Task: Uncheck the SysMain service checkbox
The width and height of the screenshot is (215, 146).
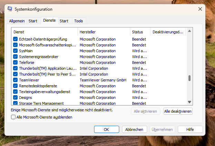Action: point(15,51)
